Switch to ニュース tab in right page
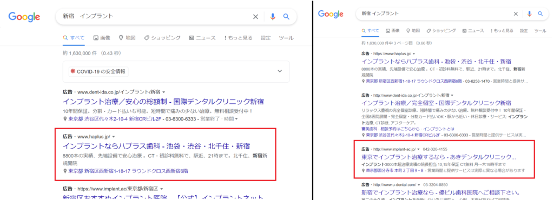Viewport: 554px width, 200px height. click(473, 31)
